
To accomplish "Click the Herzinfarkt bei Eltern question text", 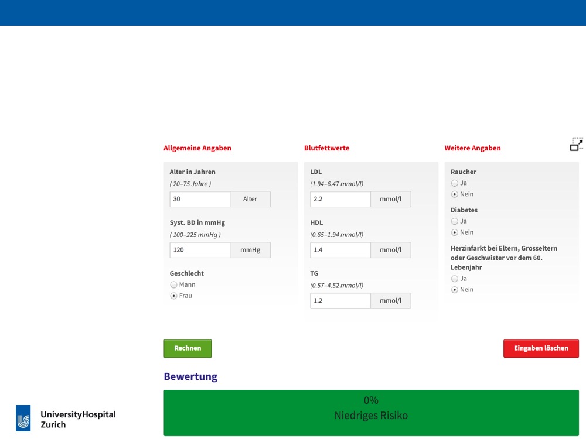I will [x=504, y=258].
